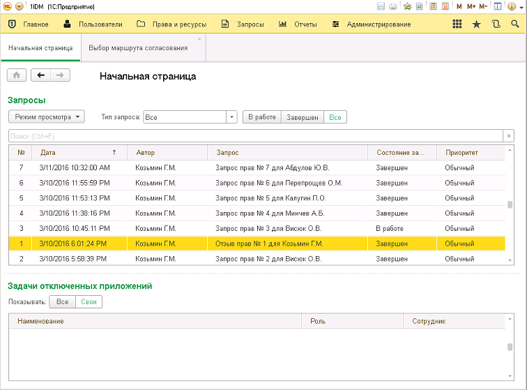The height and width of the screenshot is (390, 527).
Task: Go back using the left arrow
Action: point(41,75)
